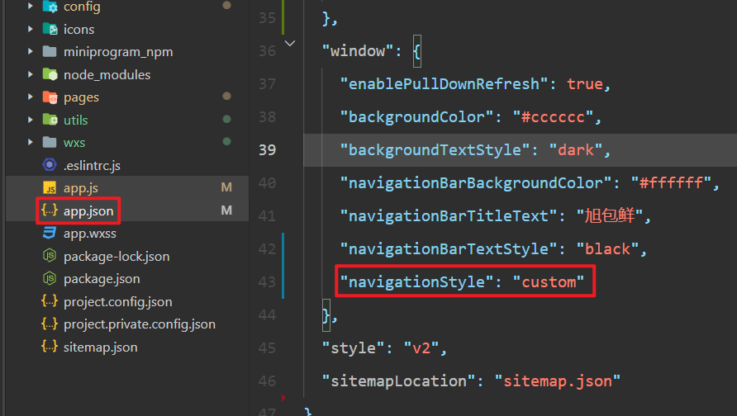Expand the wxs folder arrow
This screenshot has height=416, width=737.
tap(31, 142)
